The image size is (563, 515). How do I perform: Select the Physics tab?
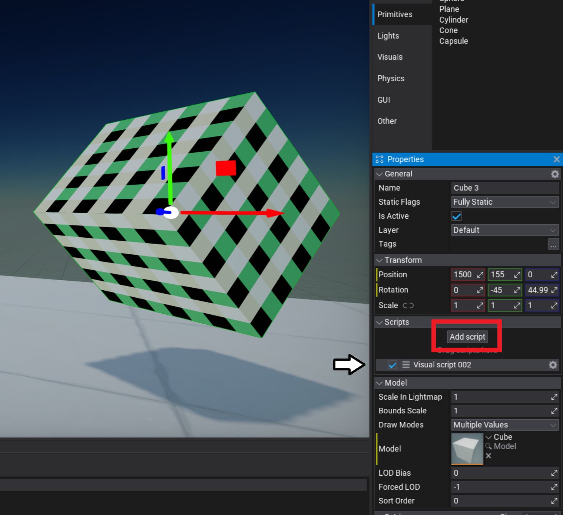[391, 78]
